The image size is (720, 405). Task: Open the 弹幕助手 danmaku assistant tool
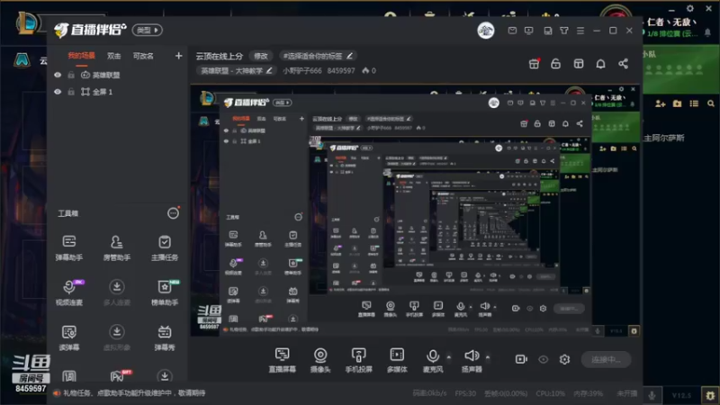point(69,247)
